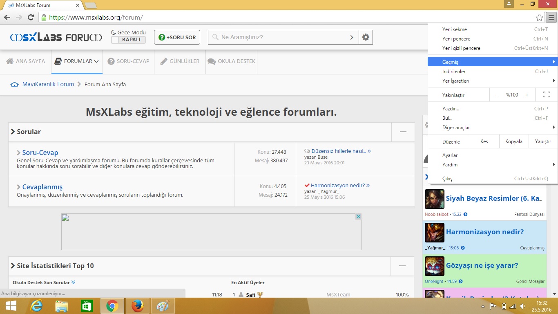Select Yeni gizli pencere from menu
The image size is (558, 314).
point(461,48)
